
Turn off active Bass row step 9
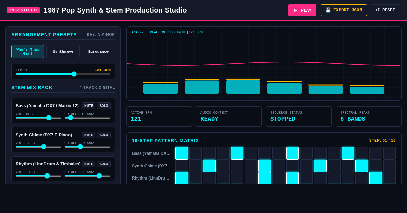292,153
